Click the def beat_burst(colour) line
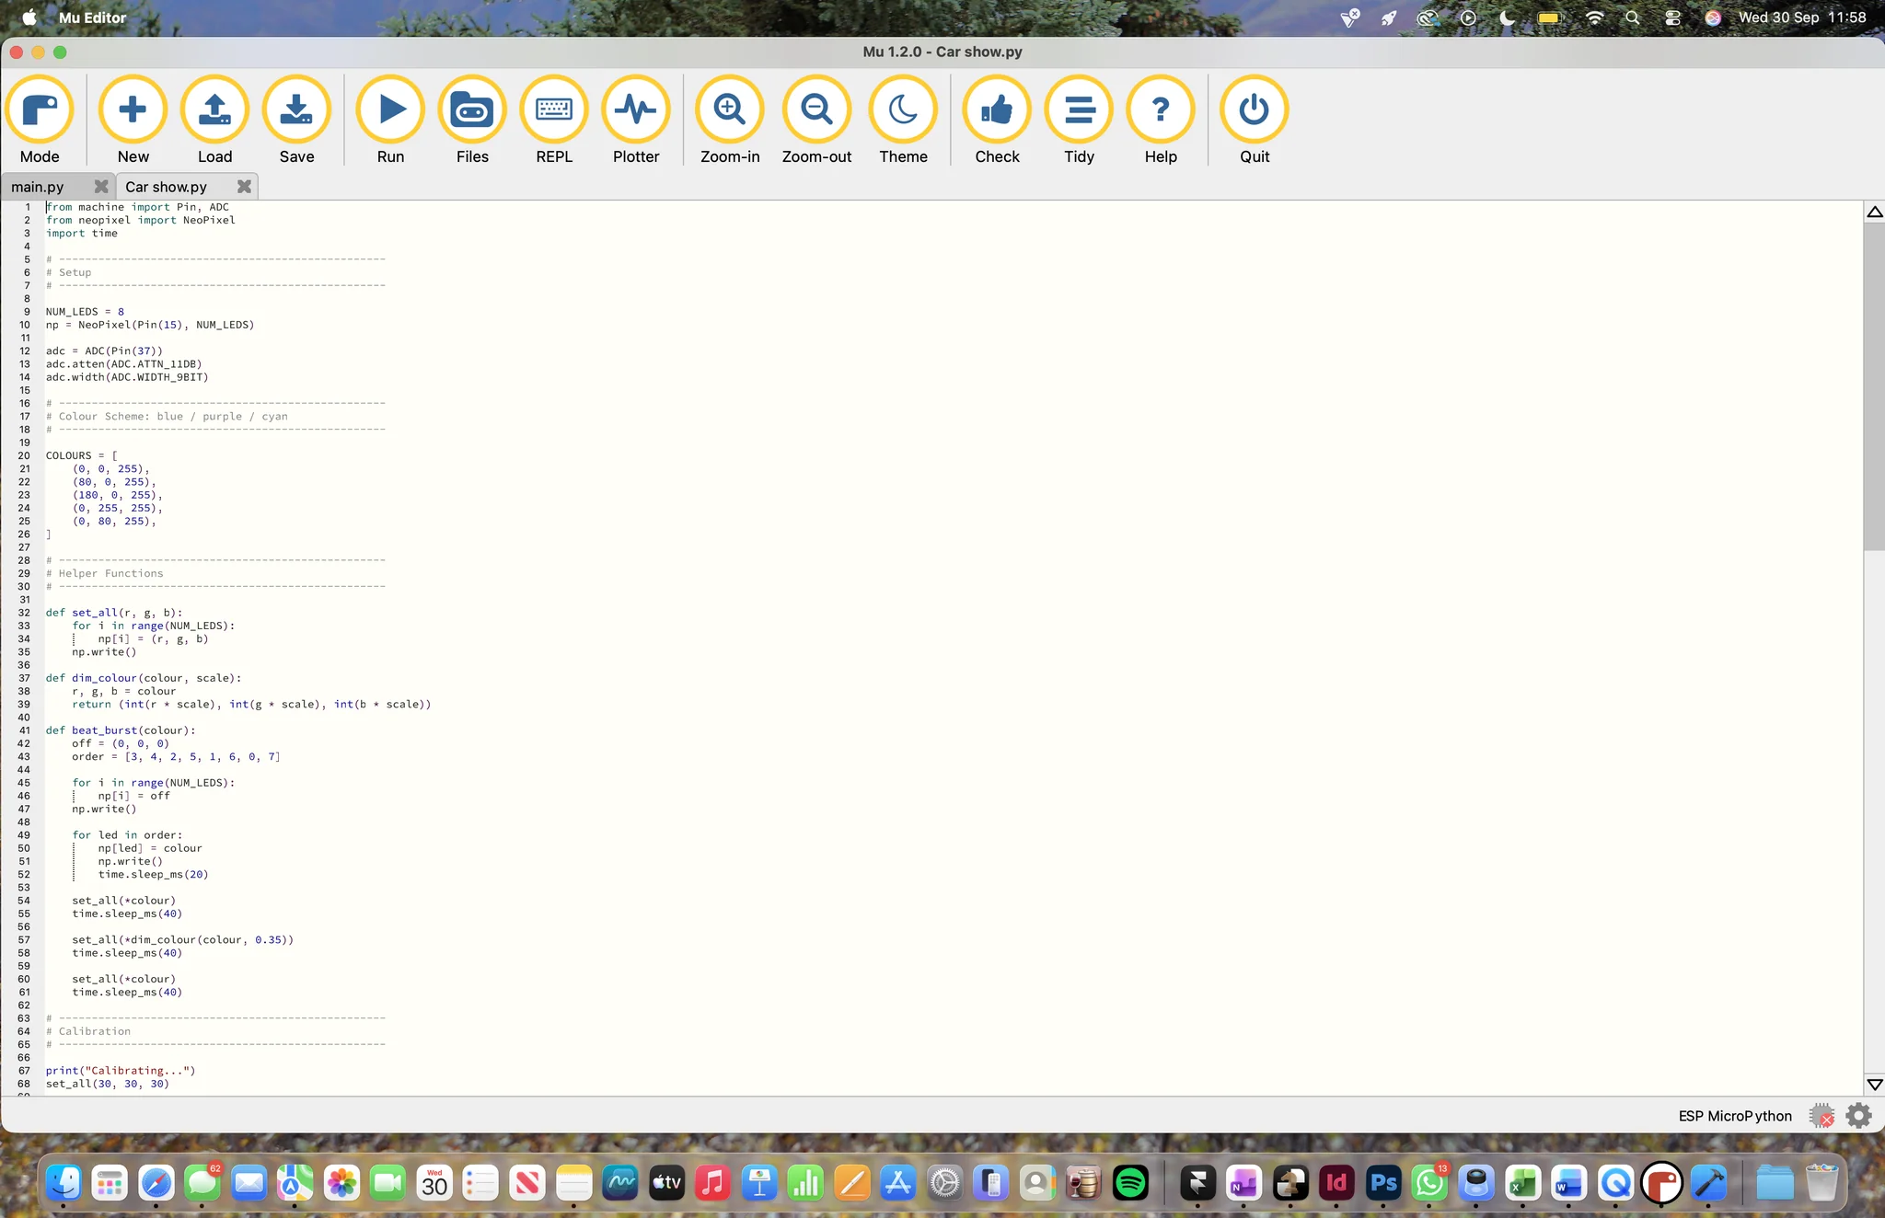Screen dimensions: 1885x1218 pos(121,730)
